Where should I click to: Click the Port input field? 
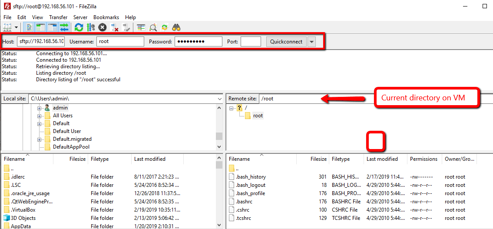point(251,42)
